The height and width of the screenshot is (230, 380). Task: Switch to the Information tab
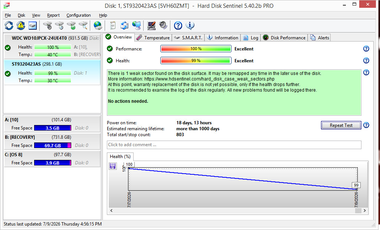point(223,38)
